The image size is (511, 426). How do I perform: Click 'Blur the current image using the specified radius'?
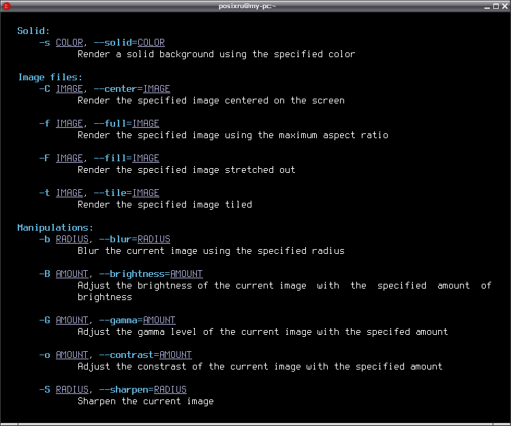pyautogui.click(x=211, y=251)
